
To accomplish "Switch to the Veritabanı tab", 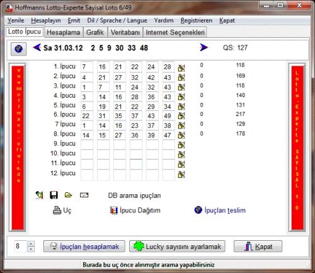I will coord(125,32).
